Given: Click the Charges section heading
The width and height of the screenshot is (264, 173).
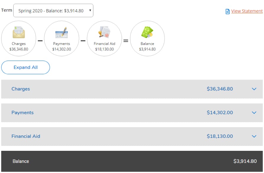Looking at the screenshot, I should (21, 89).
